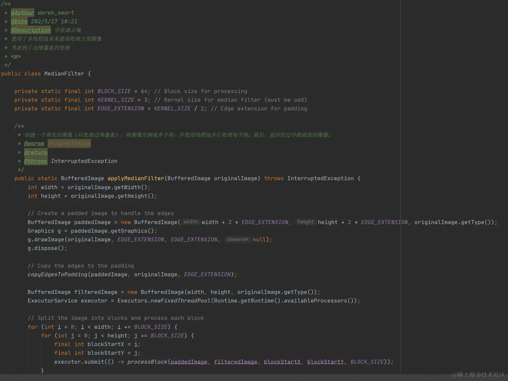This screenshot has width=508, height=381.
Task: Click filteredImage in the BufferedImage filteredImage declaration
Action: coord(96,292)
